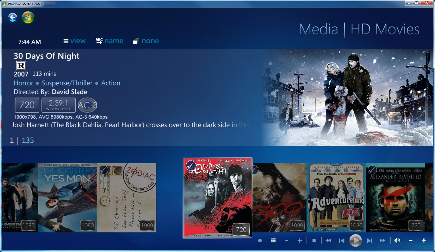435x252 pixels.
Task: Maximize the Windows Media Center window
Action: click(x=416, y=3)
